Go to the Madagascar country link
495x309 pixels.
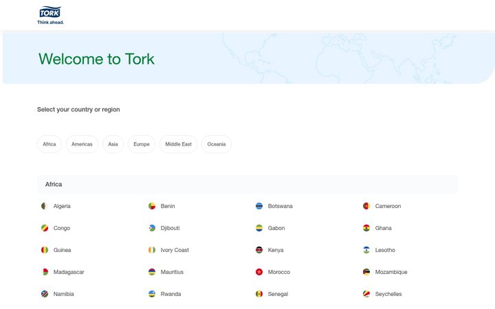pyautogui.click(x=69, y=272)
